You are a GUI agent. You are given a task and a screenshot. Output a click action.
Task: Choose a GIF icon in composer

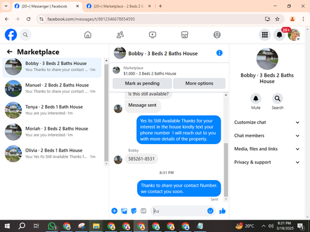pos(143,211)
